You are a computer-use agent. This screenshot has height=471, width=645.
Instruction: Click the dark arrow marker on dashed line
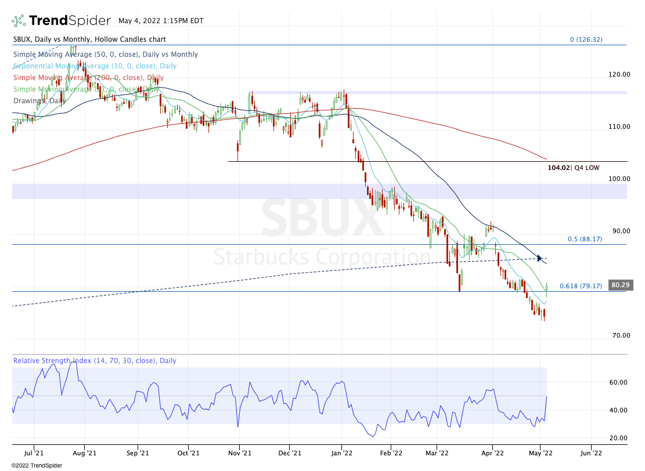539,258
